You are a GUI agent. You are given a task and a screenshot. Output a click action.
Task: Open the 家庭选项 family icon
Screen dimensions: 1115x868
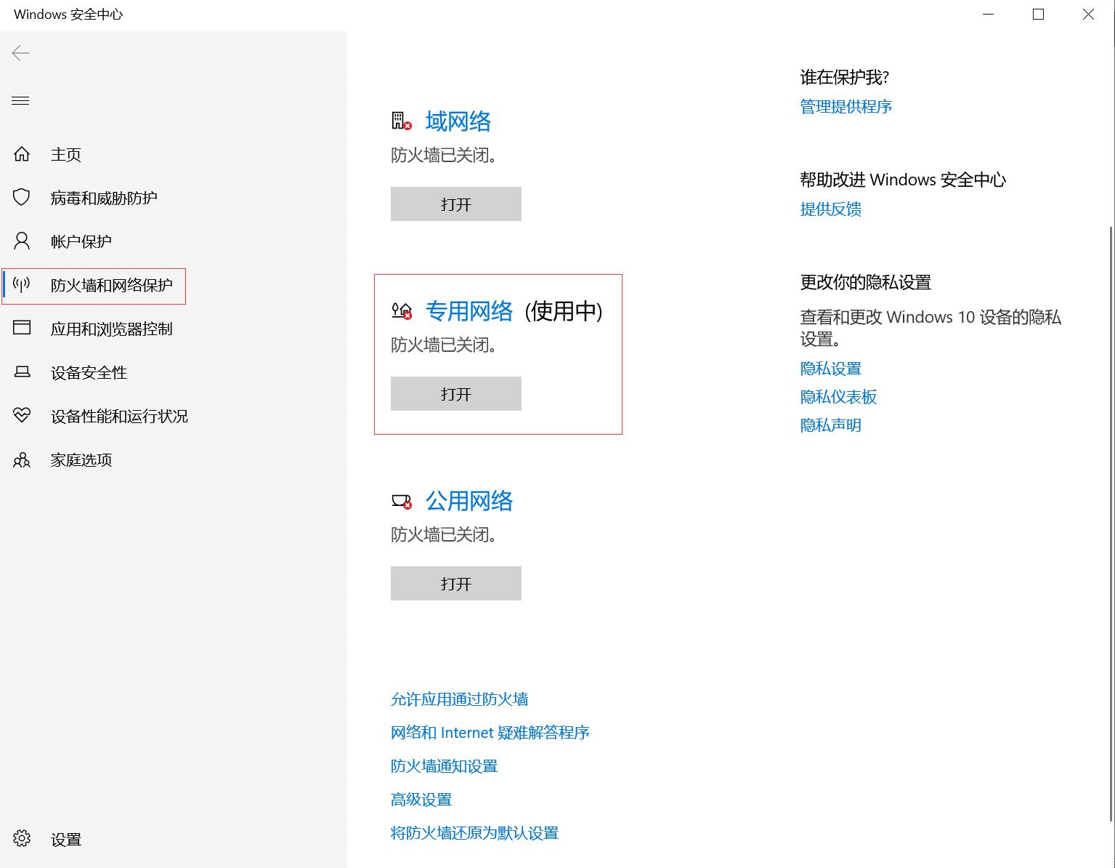22,459
